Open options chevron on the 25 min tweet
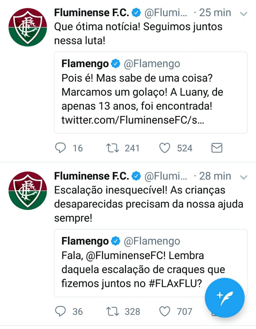This screenshot has width=256, height=329. click(243, 14)
